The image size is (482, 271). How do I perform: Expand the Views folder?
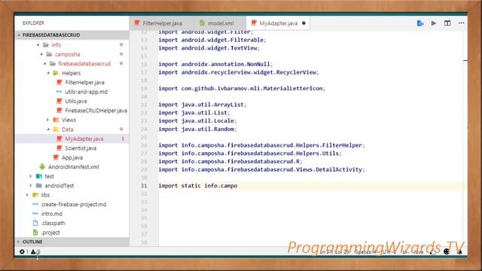coord(47,120)
